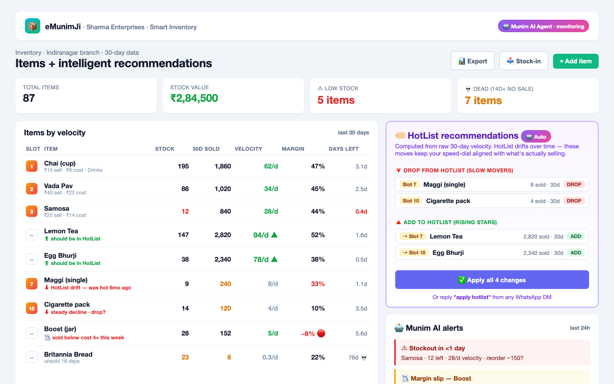Click empty slot placeholder for Boost jar
614x384 pixels.
[32, 333]
